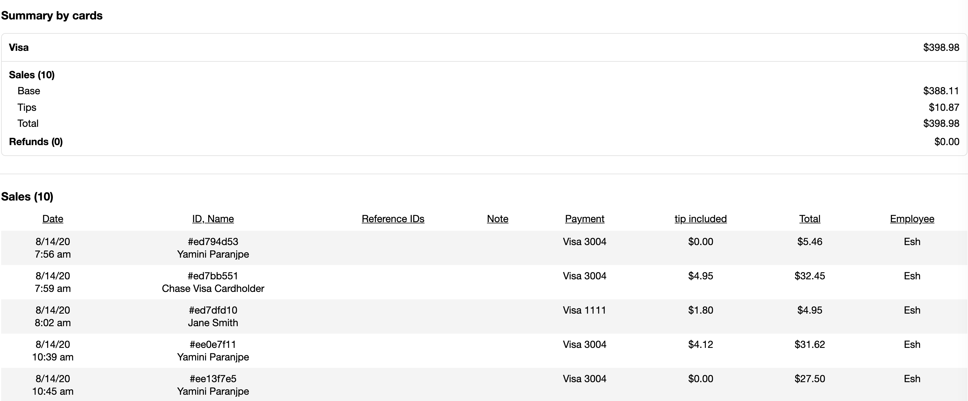Image resolution: width=968 pixels, height=401 pixels.
Task: Click Reference IDs column header
Action: tap(393, 218)
